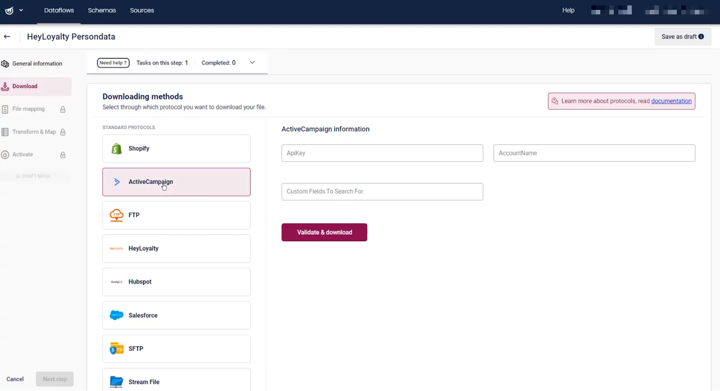The image size is (720, 391).
Task: Click the Completed: 0 text
Action: coord(219,63)
